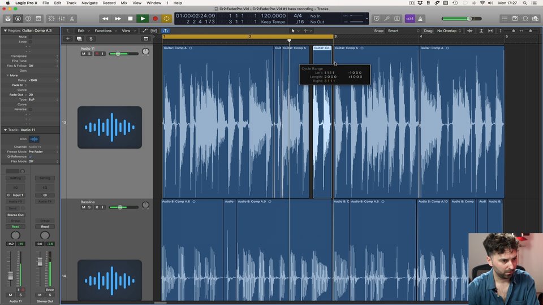Toggle the yellow Cycle mode button
This screenshot has height=305, width=543.
[x=166, y=19]
